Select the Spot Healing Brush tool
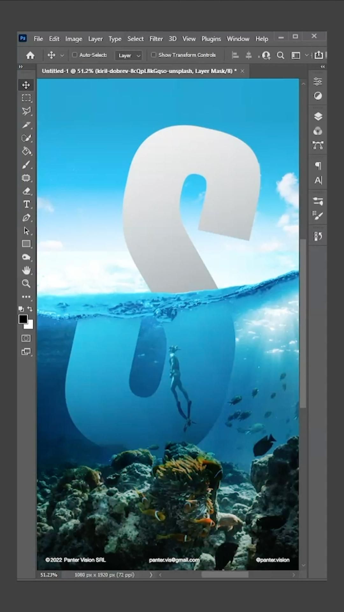The height and width of the screenshot is (612, 344). (x=26, y=138)
